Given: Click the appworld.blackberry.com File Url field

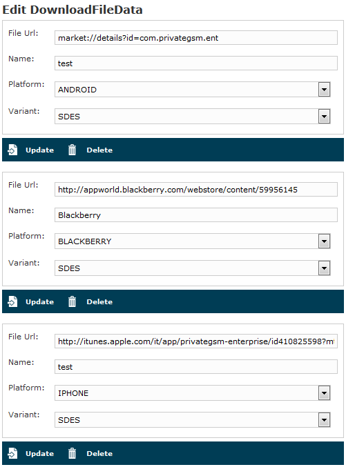Looking at the screenshot, I should [x=196, y=190].
